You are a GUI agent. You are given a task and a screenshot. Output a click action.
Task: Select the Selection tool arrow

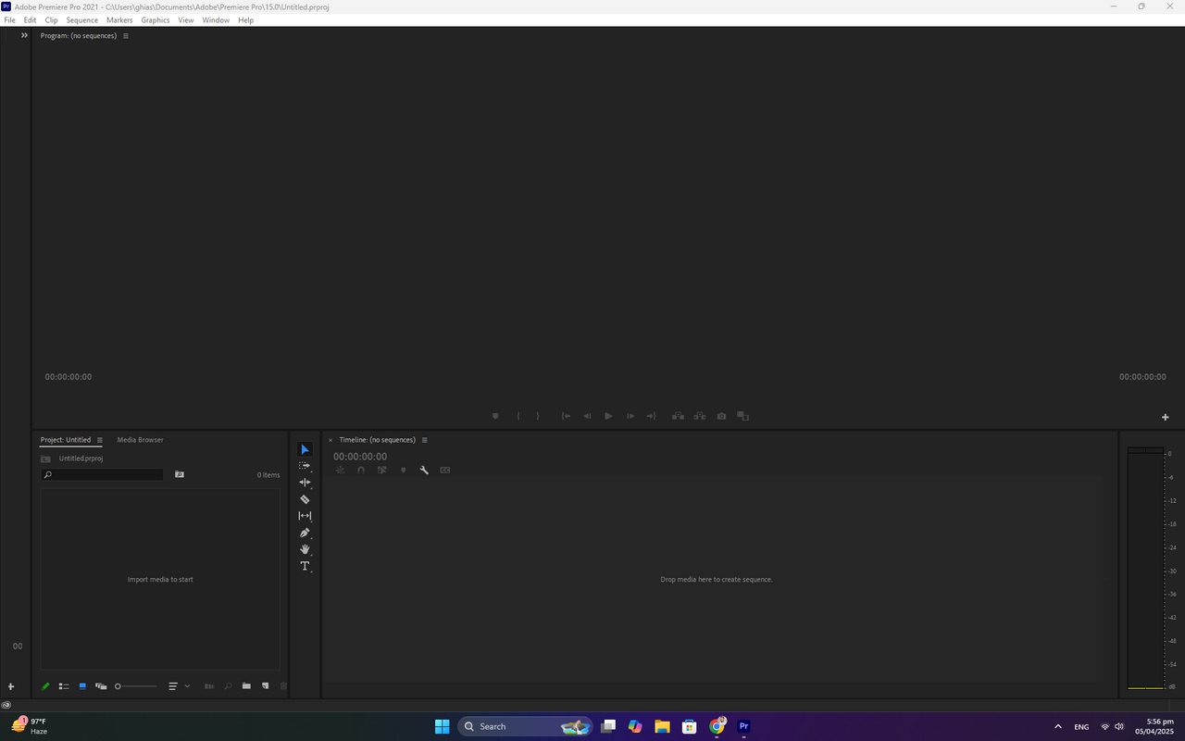coord(305,449)
